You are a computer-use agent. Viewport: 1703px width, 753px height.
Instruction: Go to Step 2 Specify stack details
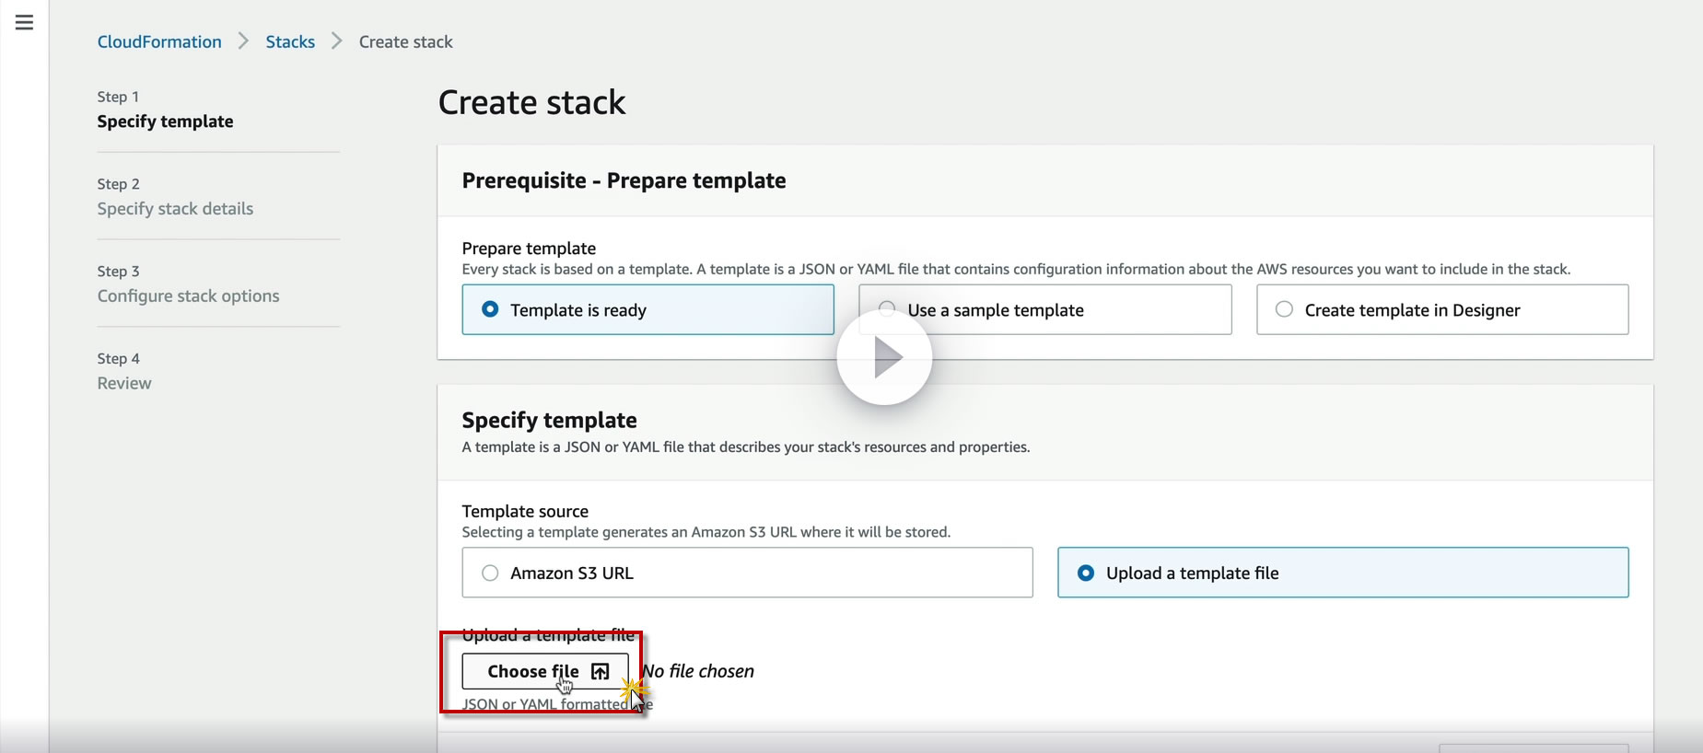coord(175,209)
